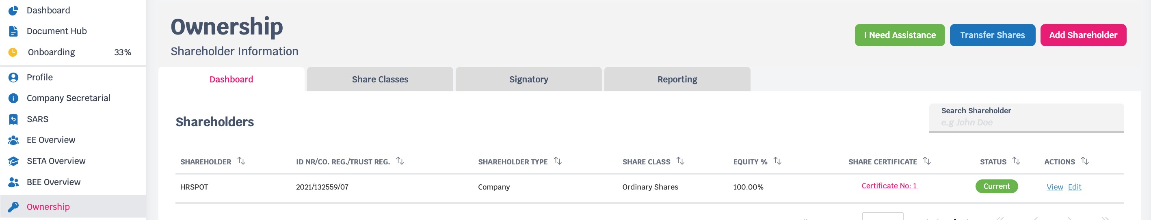Click the Transfer Shares button
This screenshot has height=220, width=1151.
click(x=992, y=35)
